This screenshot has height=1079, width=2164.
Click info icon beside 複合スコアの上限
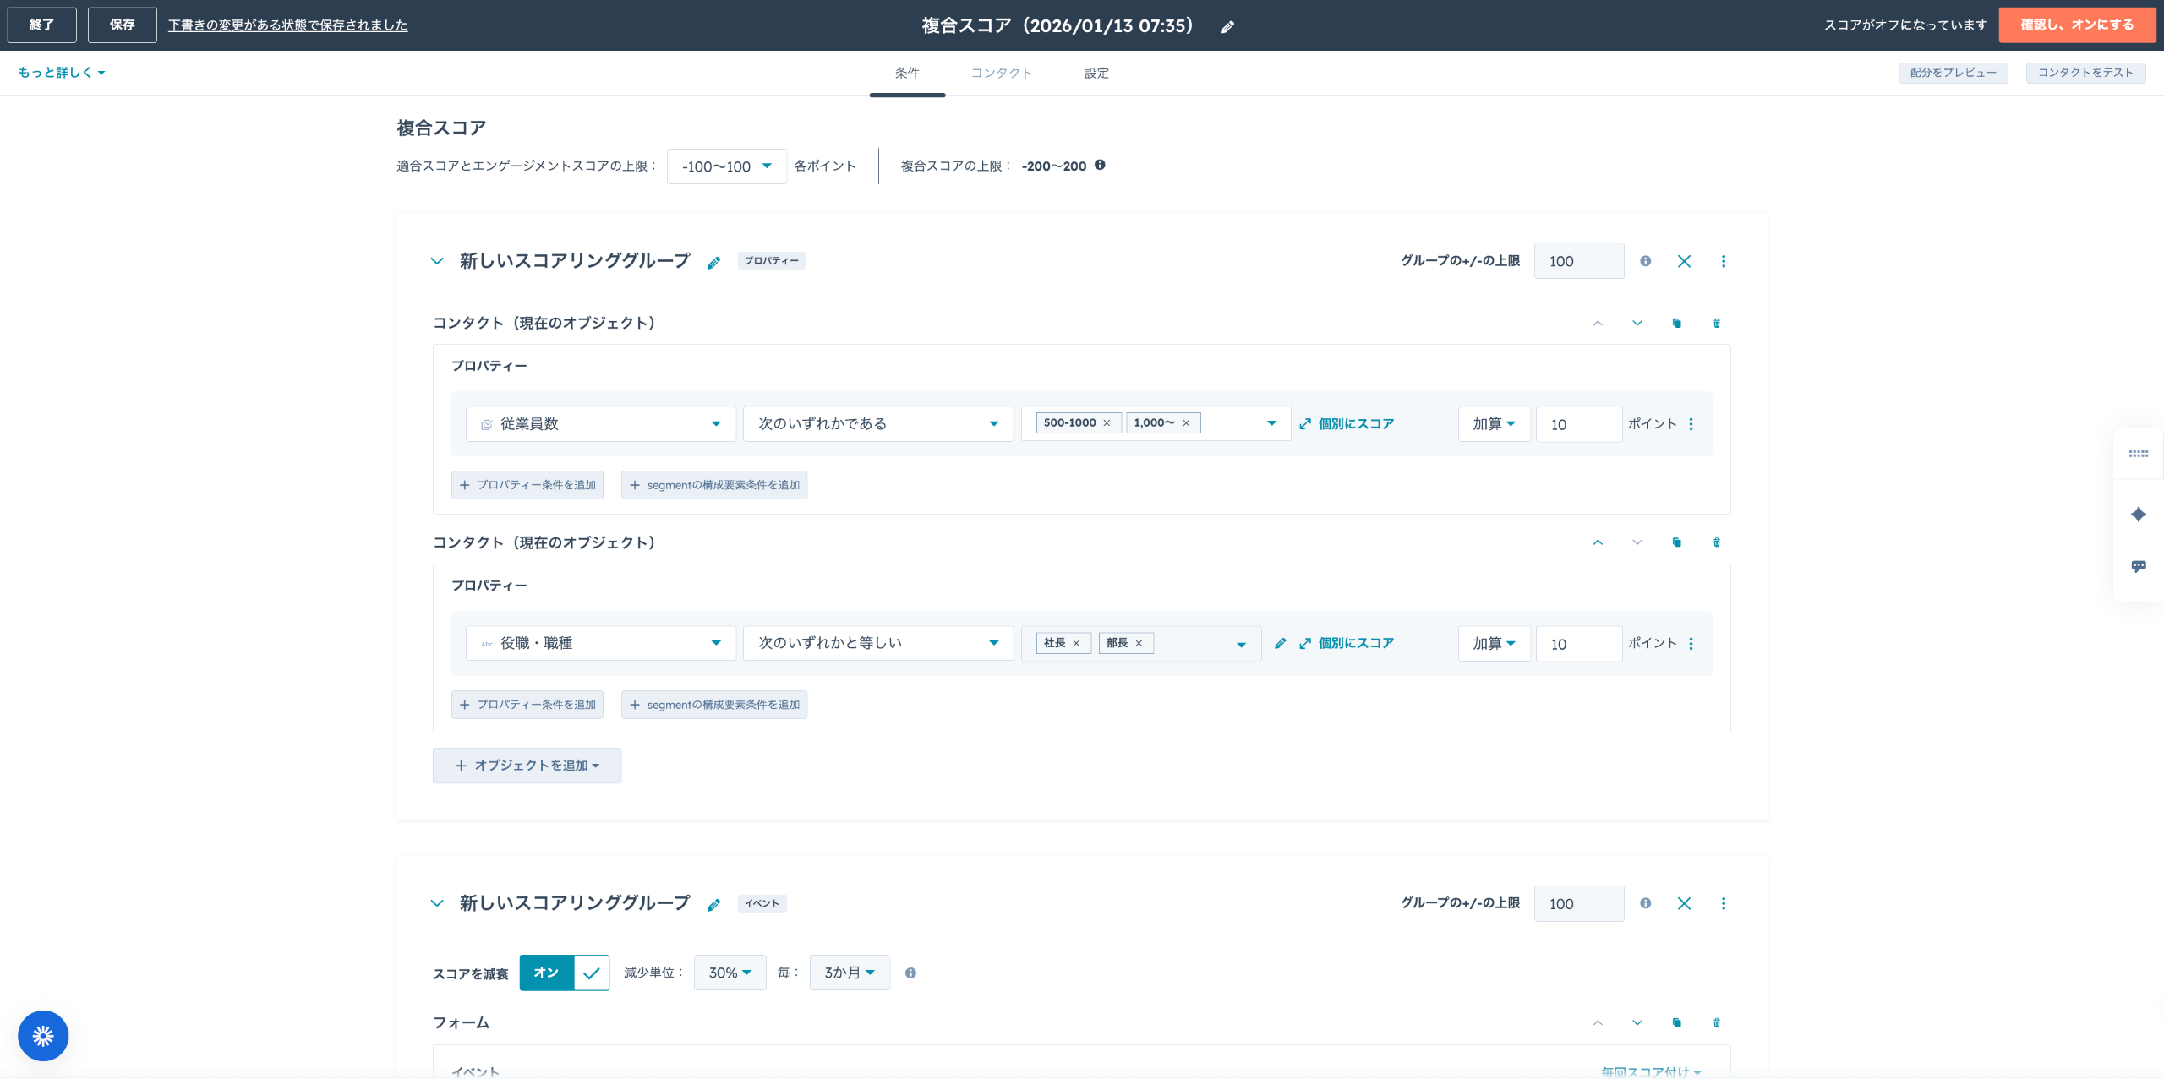point(1100,166)
